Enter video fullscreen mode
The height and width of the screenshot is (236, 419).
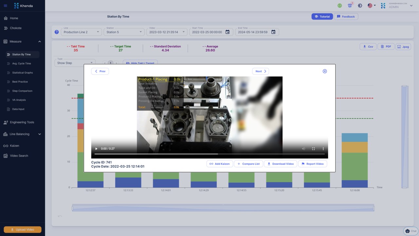(313, 149)
